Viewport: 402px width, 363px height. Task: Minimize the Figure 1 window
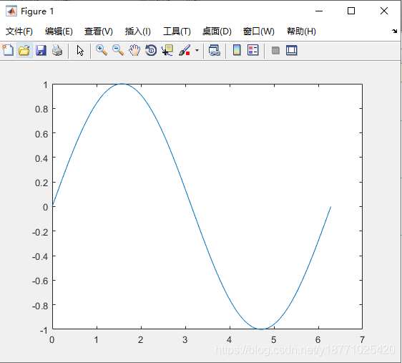[x=319, y=11]
